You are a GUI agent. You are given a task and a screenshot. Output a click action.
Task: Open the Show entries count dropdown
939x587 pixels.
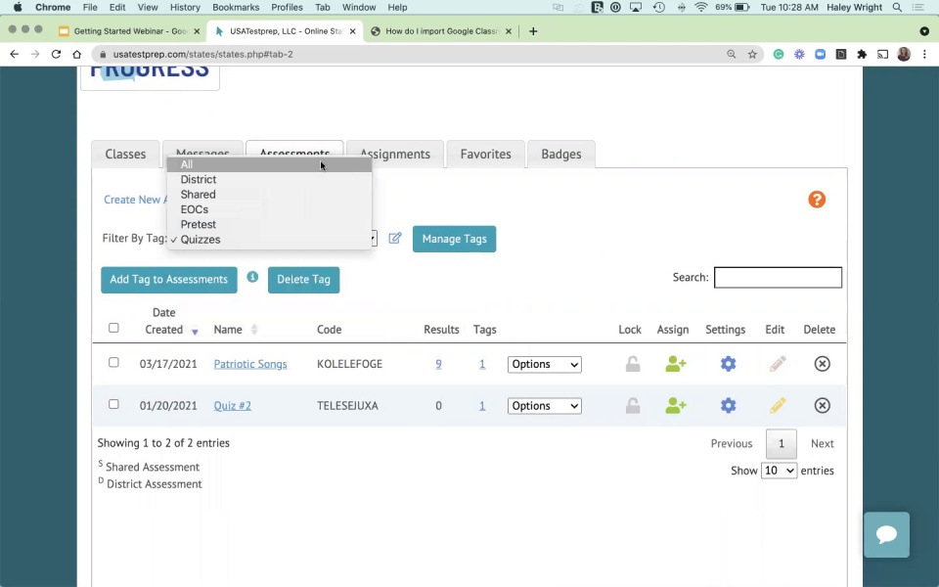779,471
